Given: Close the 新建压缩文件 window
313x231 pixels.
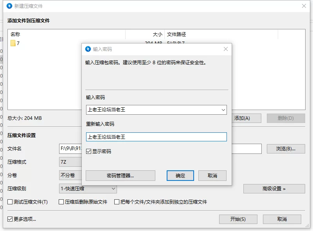Looking at the screenshot, I should click(x=304, y=6).
